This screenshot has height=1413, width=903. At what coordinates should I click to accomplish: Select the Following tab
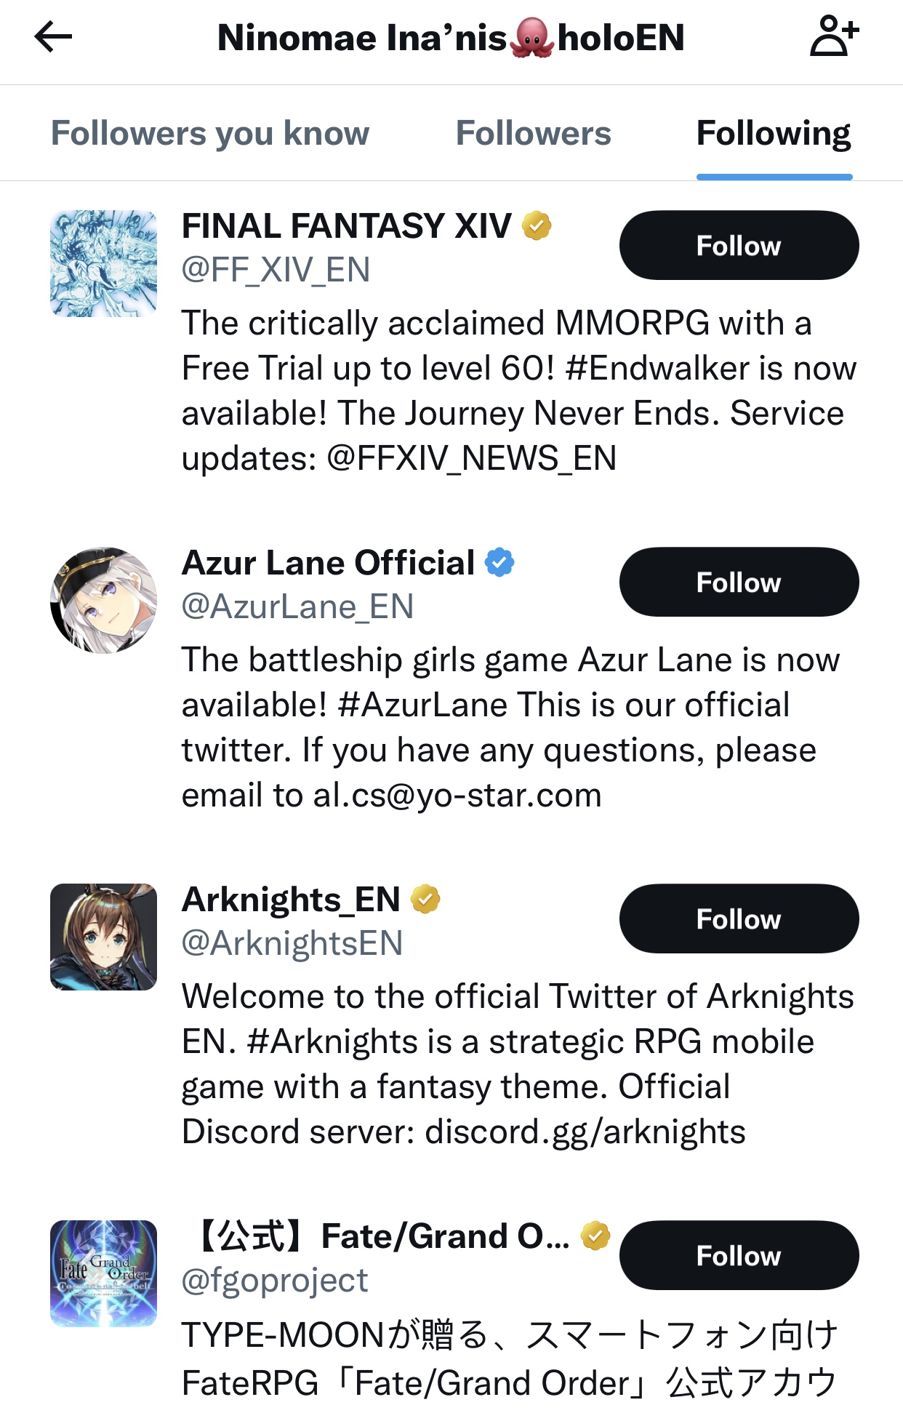pos(774,133)
